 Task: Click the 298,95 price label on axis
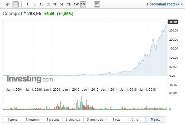click(x=173, y=22)
